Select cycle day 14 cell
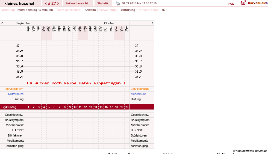 pos(96,107)
